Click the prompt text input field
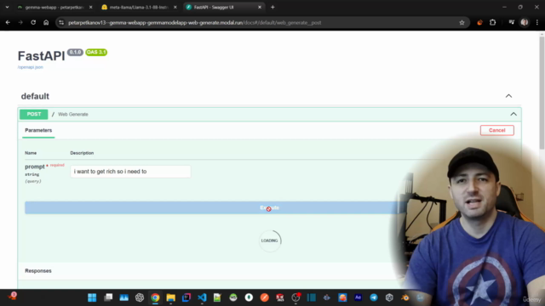 (x=130, y=172)
